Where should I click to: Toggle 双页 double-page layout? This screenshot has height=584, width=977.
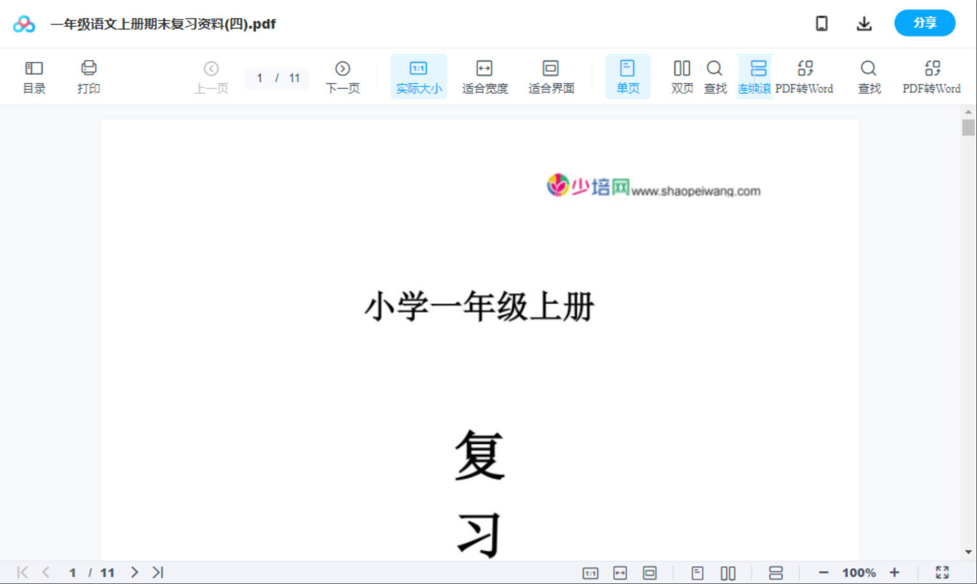(681, 76)
